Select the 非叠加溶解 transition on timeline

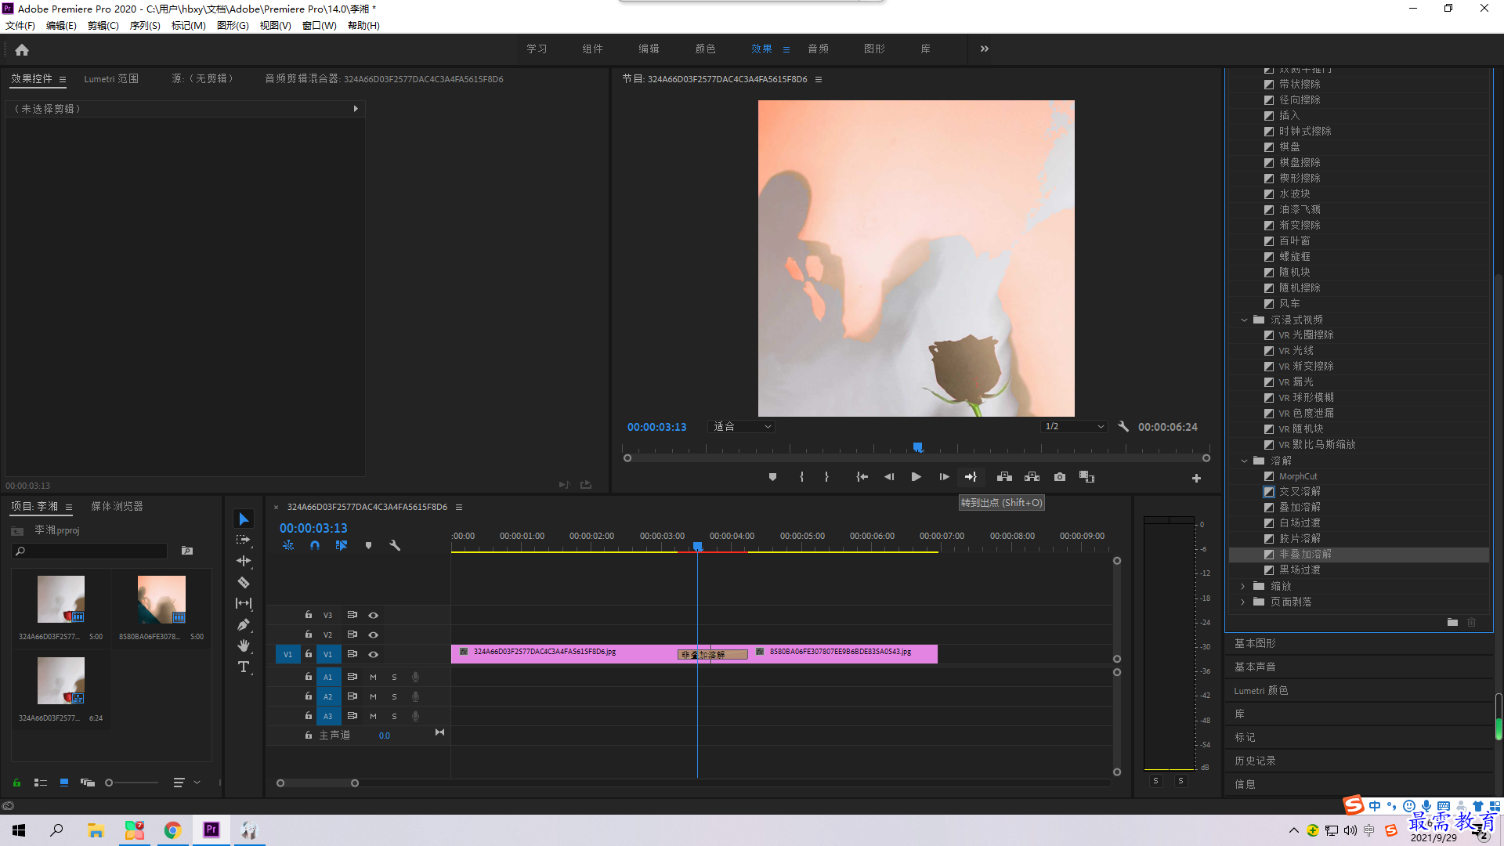[x=712, y=655]
